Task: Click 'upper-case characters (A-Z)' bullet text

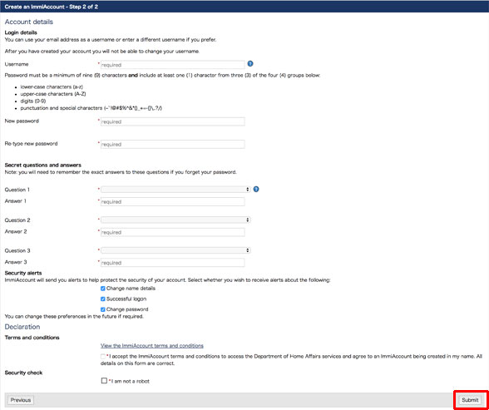Action: [53, 94]
